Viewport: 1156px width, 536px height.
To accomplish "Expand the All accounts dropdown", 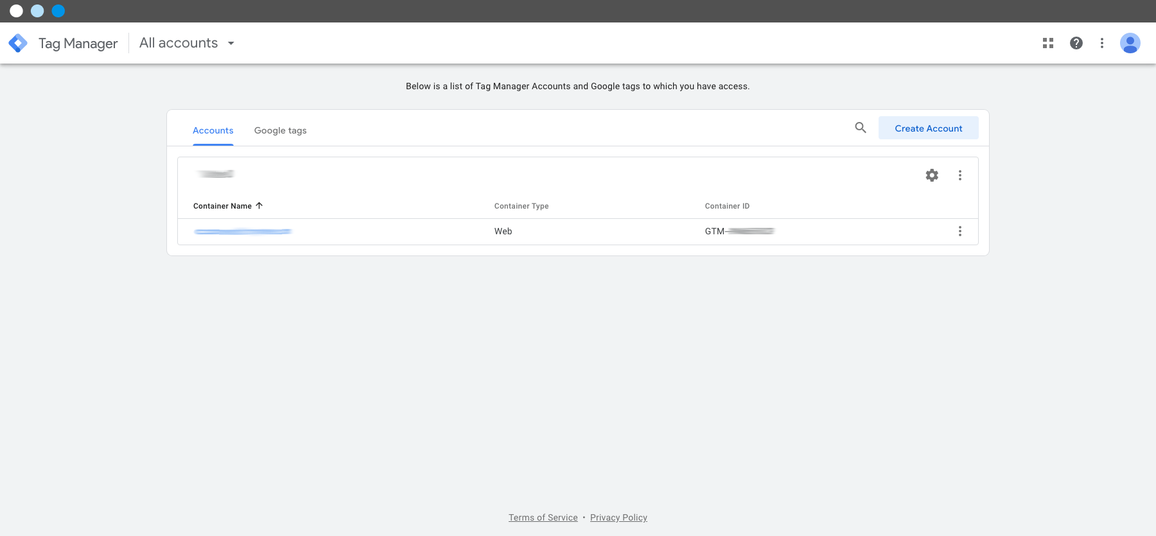I will [187, 43].
